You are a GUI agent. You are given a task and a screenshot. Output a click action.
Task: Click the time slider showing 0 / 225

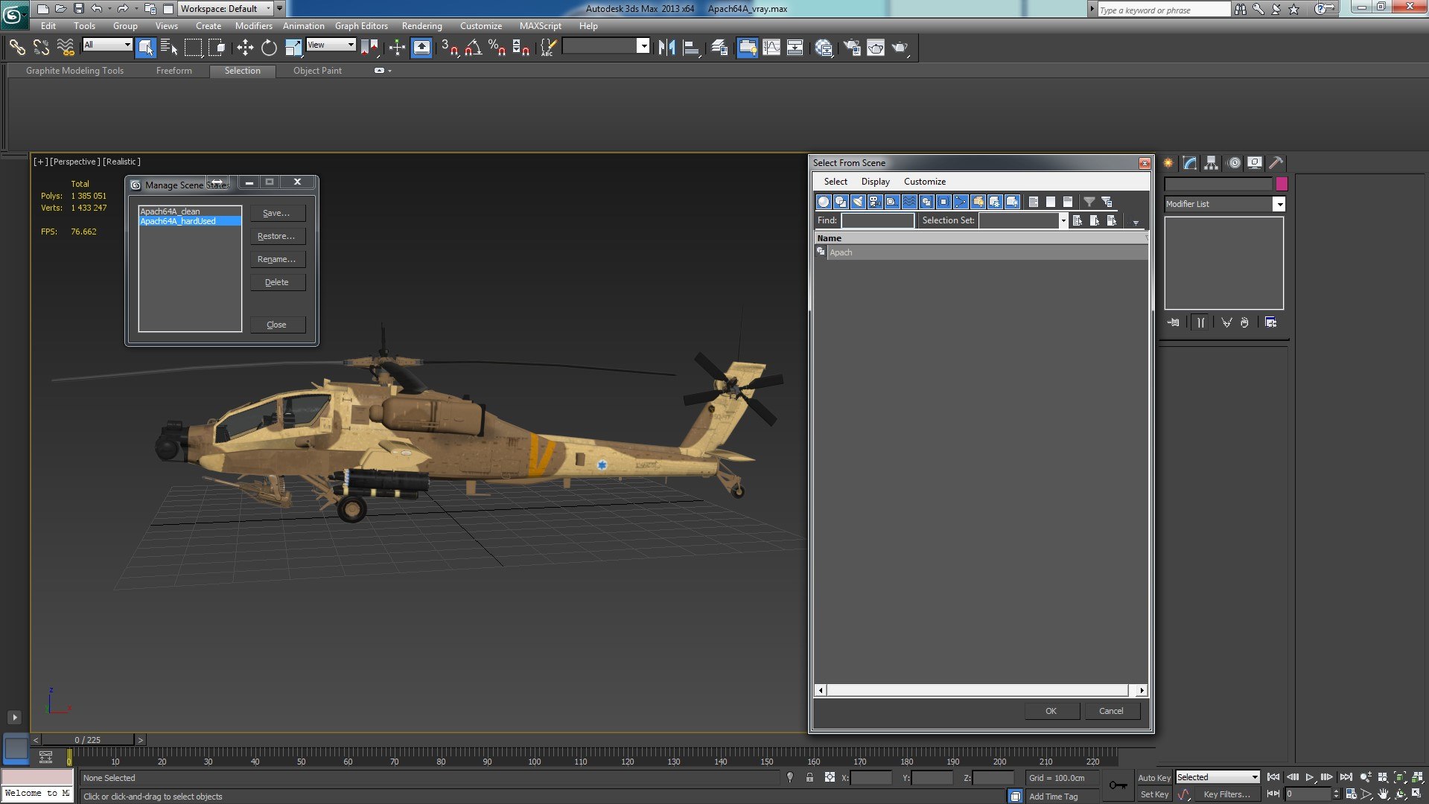[x=88, y=740]
